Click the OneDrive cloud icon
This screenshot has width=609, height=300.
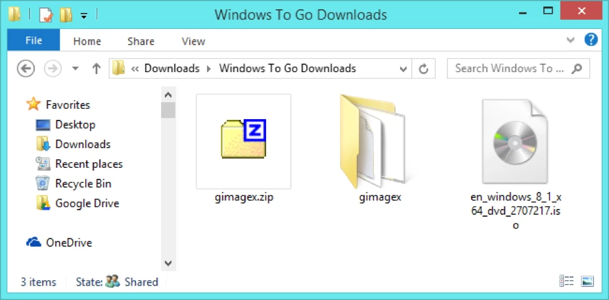coord(34,242)
